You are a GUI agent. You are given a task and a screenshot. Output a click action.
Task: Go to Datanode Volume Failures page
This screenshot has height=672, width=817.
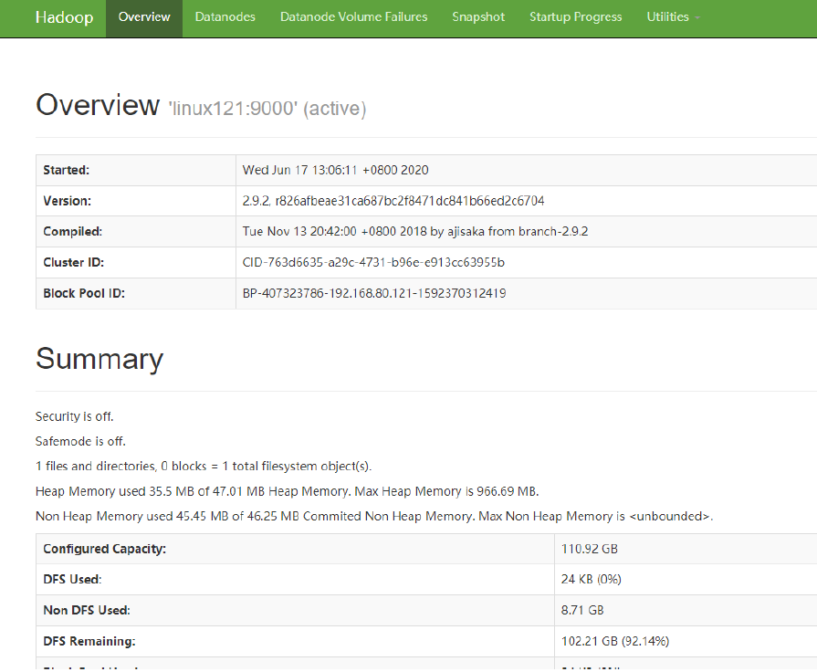pyautogui.click(x=353, y=17)
